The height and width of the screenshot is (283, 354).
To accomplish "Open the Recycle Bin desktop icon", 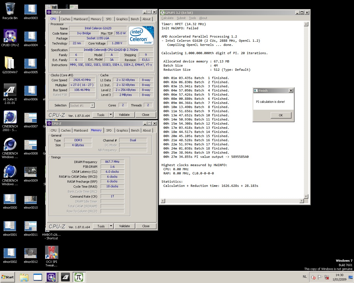I will pyautogui.click(x=10, y=11).
